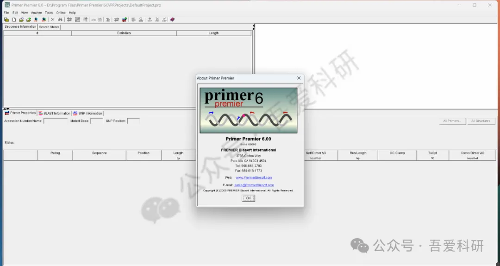Click the gray graph chart toolbar icon

coord(77,20)
